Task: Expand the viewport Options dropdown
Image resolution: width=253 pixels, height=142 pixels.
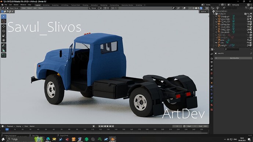Action: (204, 12)
